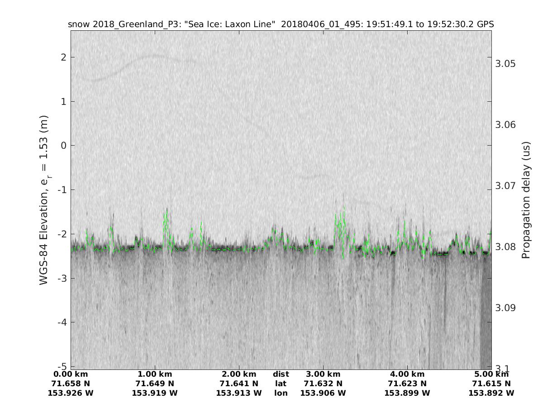Click the 3.08 propagation delay tick

505,247
